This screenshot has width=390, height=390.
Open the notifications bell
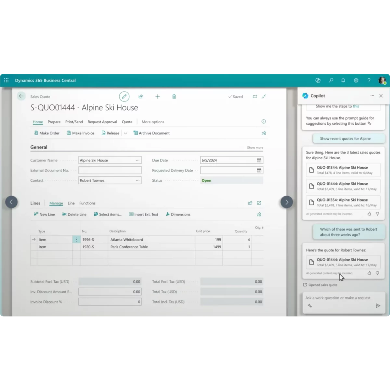point(343,80)
